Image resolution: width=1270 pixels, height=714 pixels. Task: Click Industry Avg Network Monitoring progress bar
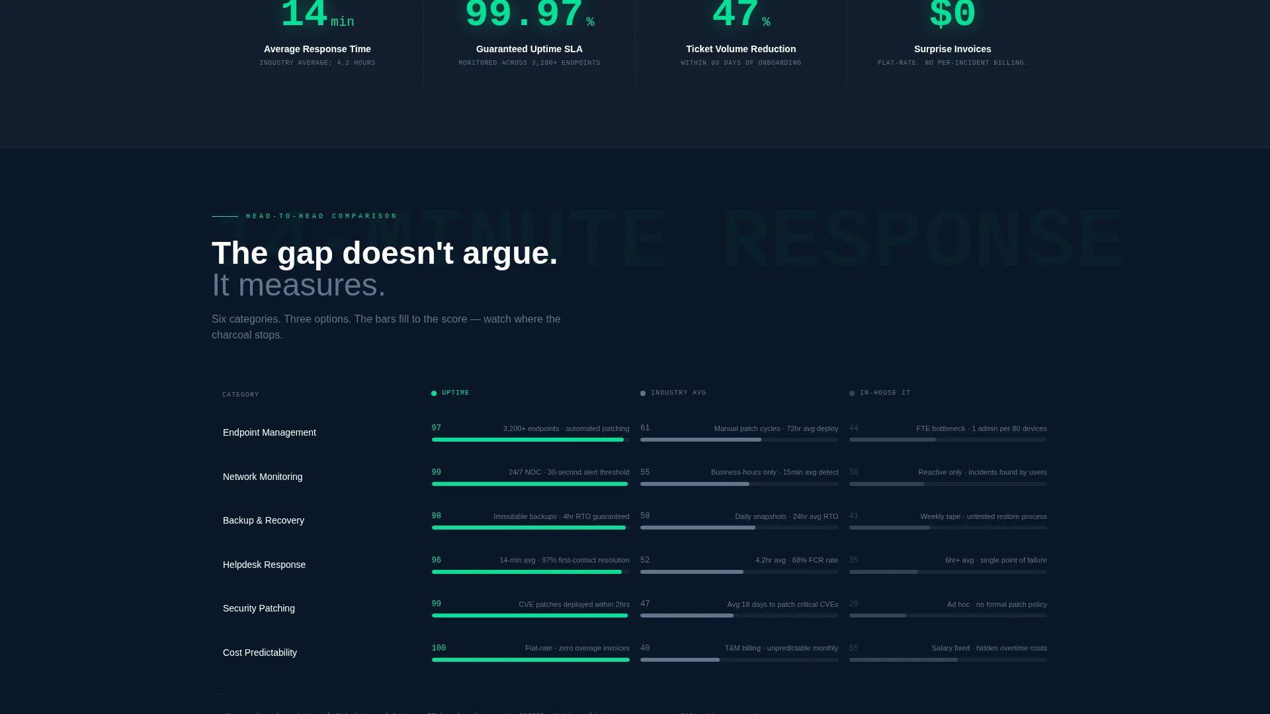point(739,484)
